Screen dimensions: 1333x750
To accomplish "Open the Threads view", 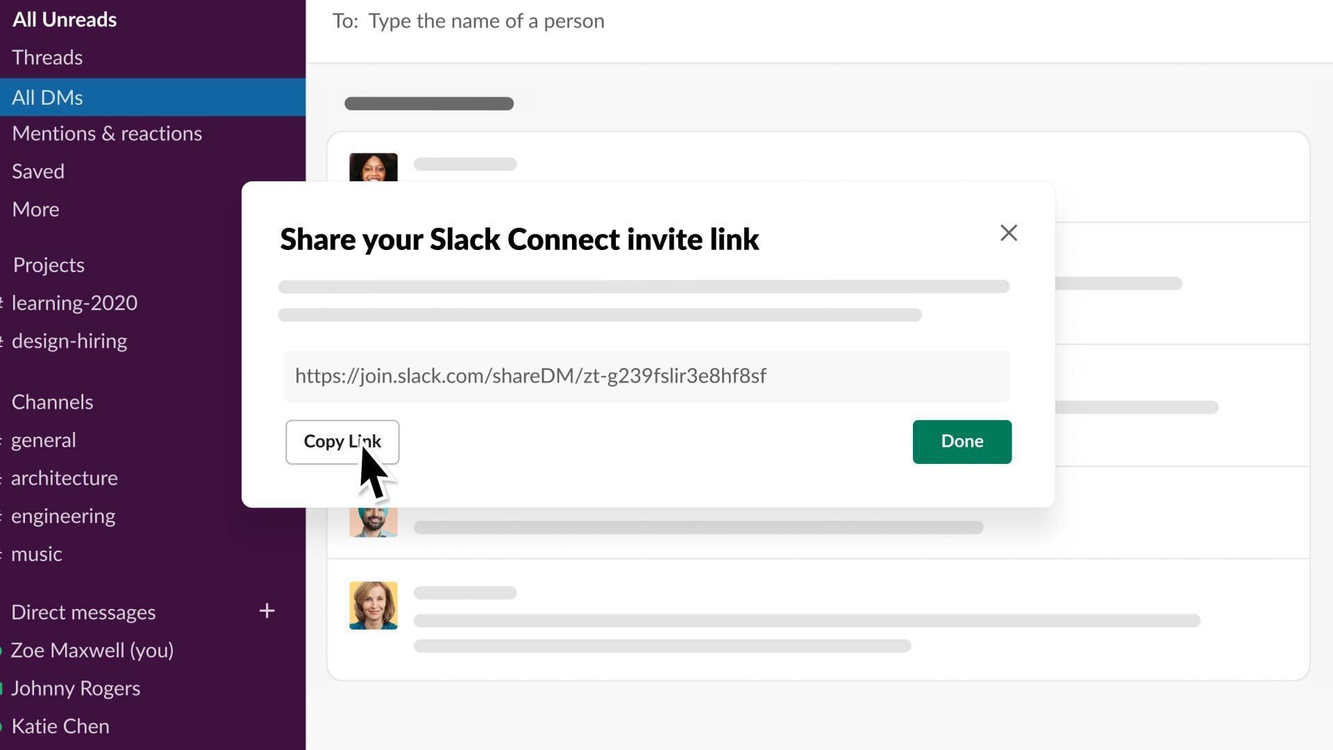I will (x=47, y=58).
